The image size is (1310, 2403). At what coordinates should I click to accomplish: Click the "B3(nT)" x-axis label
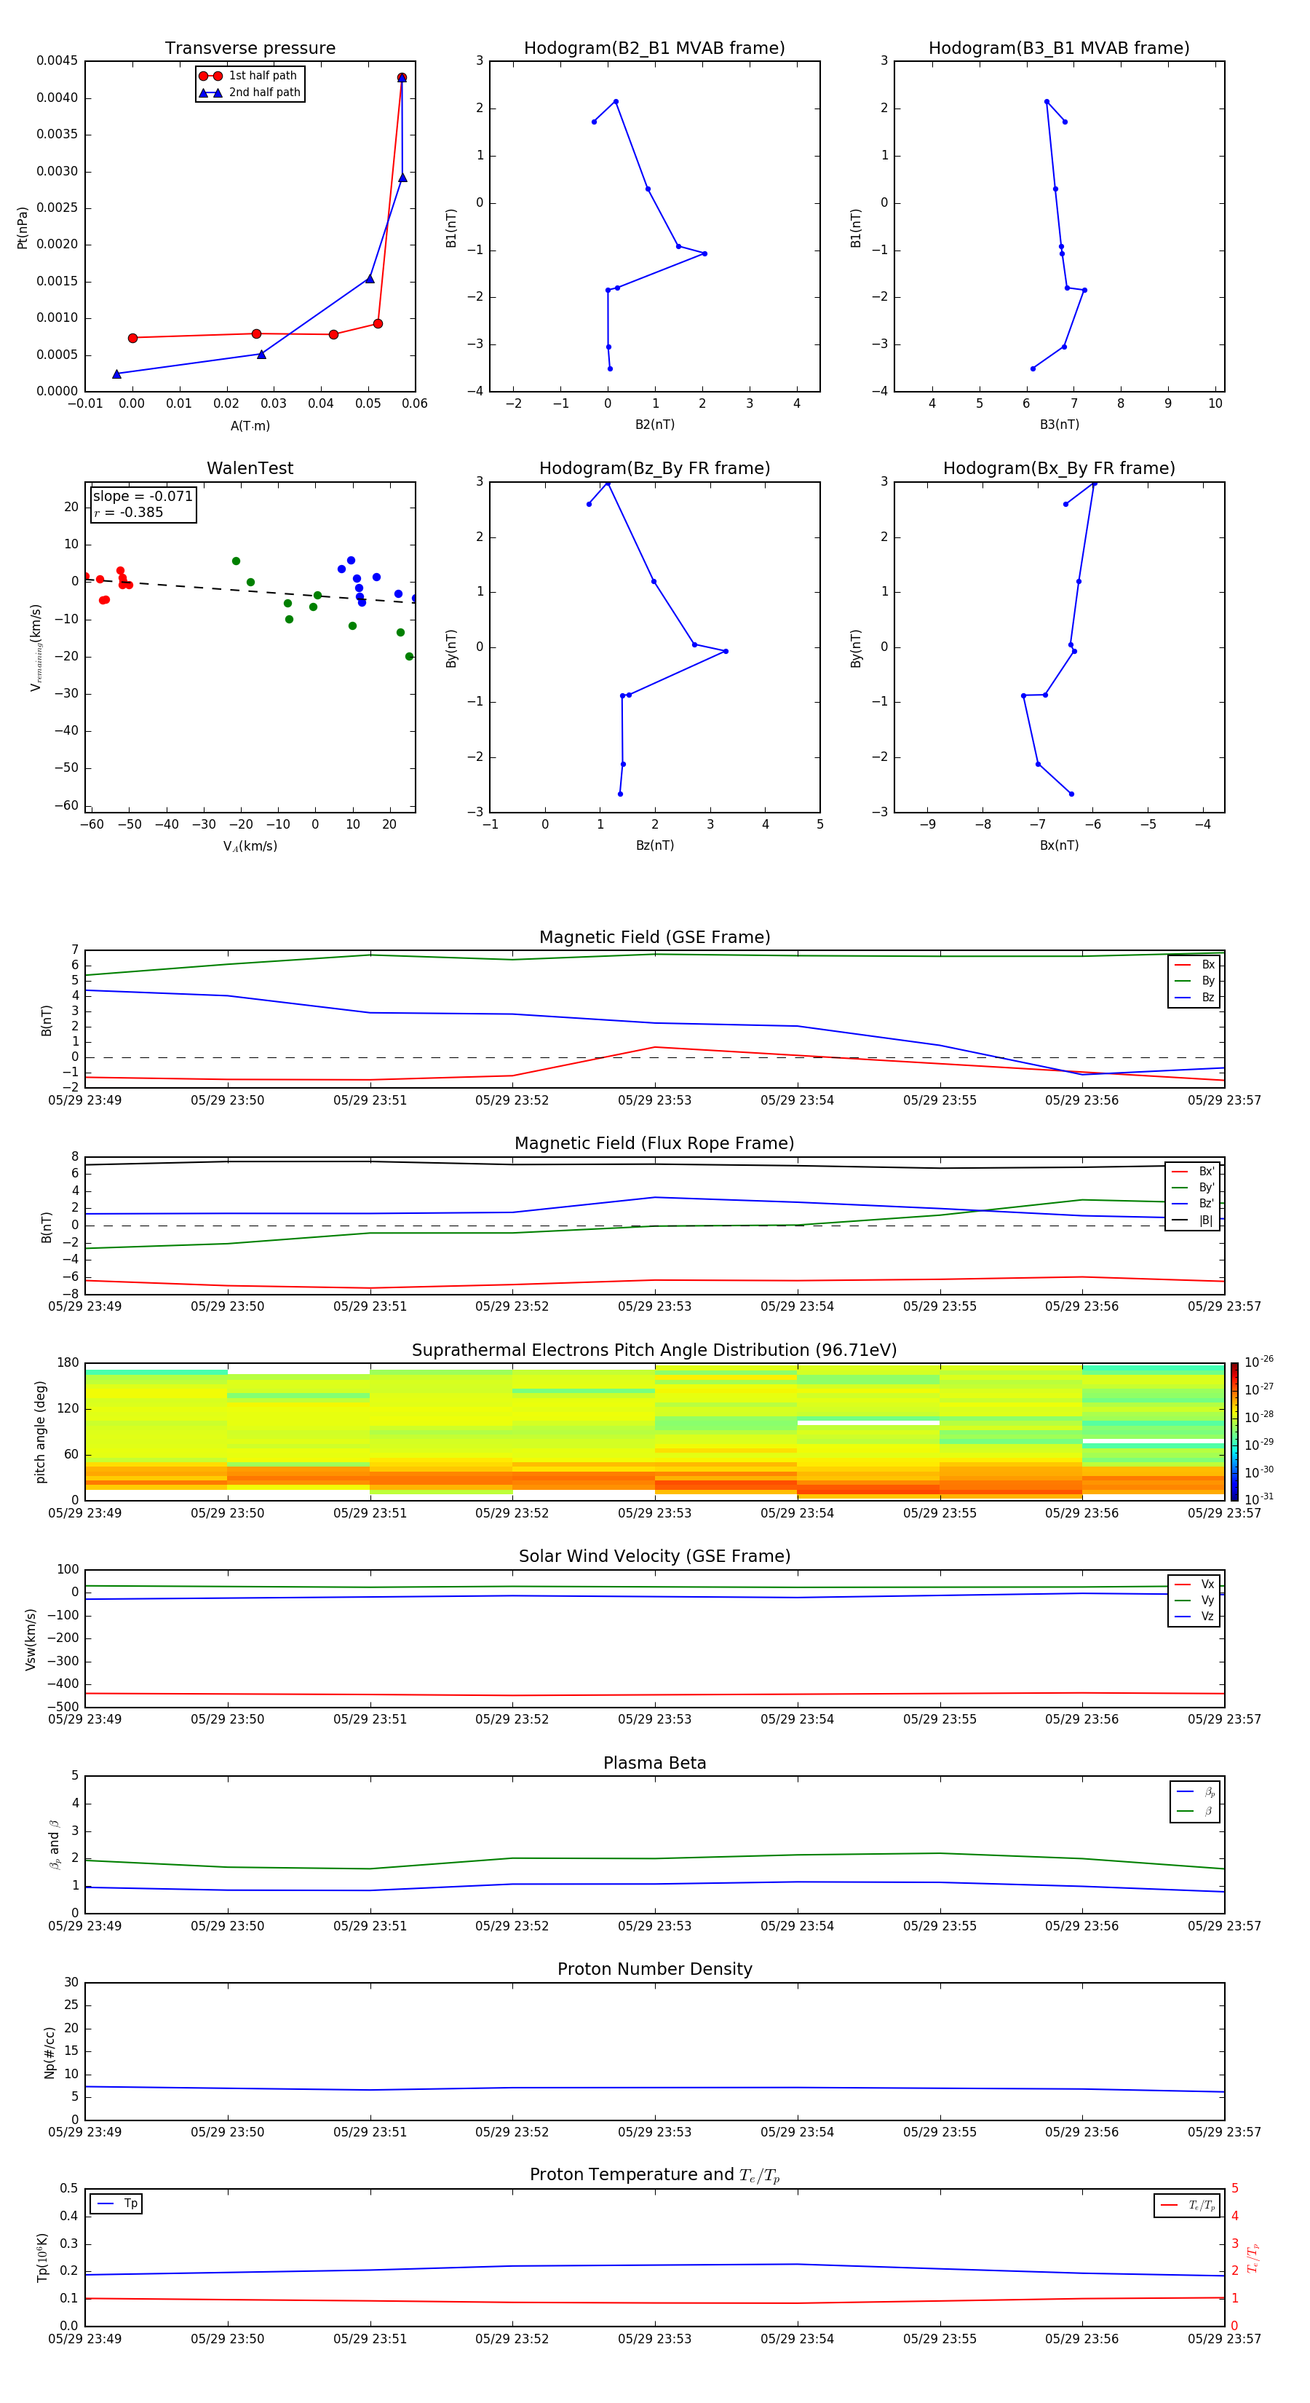[x=1059, y=425]
